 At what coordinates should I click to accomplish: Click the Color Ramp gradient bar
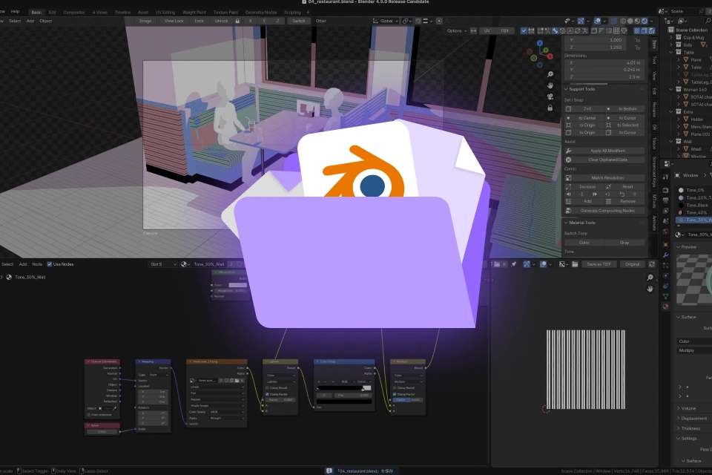click(343, 387)
